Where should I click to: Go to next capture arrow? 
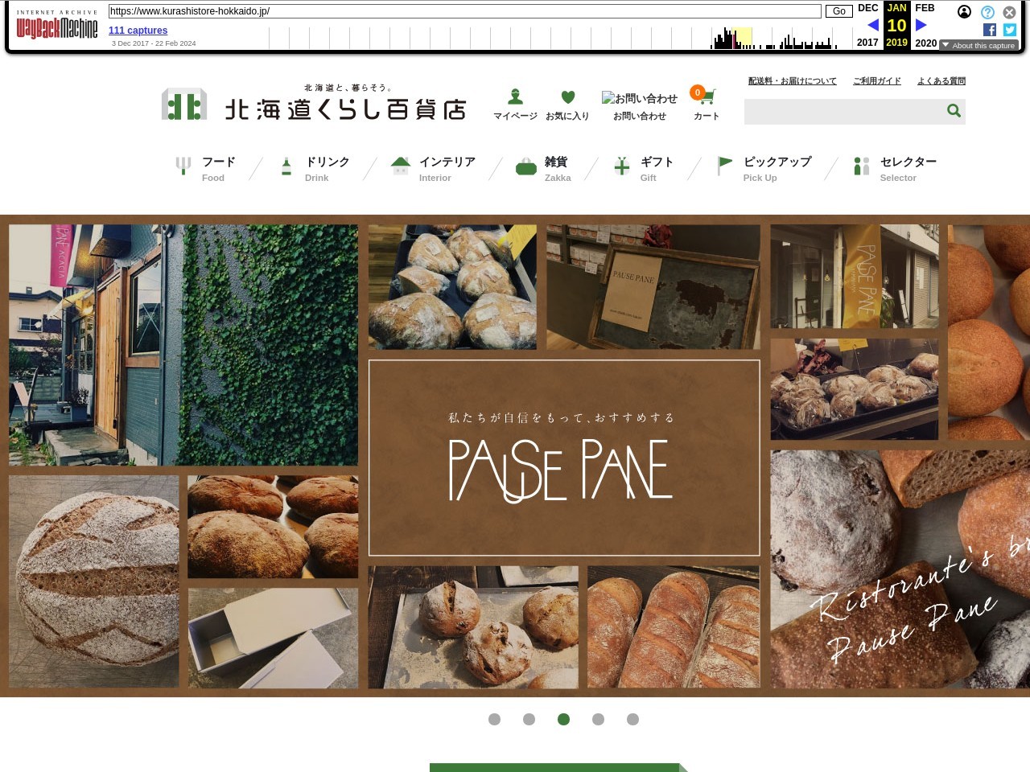pos(921,25)
